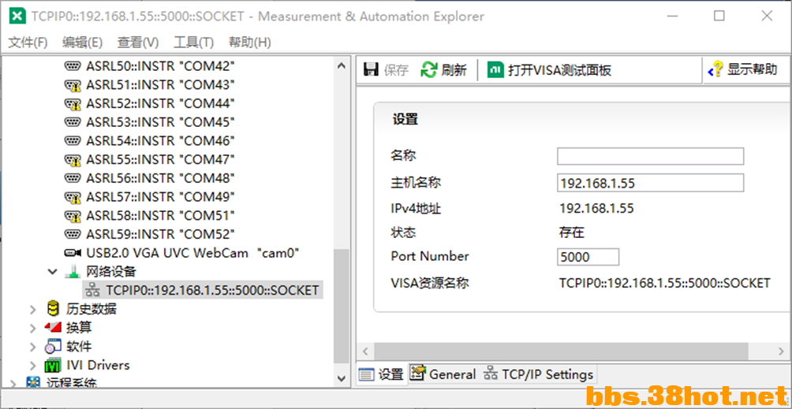This screenshot has height=409, width=792.
Task: Click the 显示帮助 button label
Action: (x=752, y=69)
